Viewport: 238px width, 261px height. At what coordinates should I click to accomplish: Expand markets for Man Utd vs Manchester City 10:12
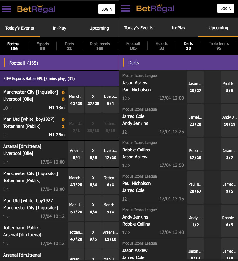(6, 216)
